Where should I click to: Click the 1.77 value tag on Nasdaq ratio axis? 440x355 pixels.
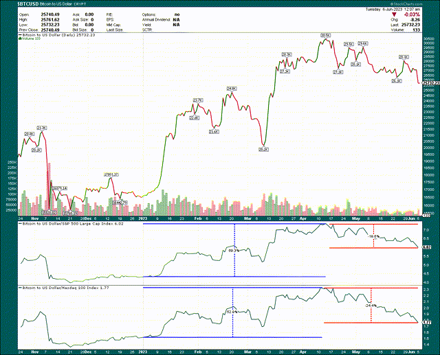tap(427, 323)
